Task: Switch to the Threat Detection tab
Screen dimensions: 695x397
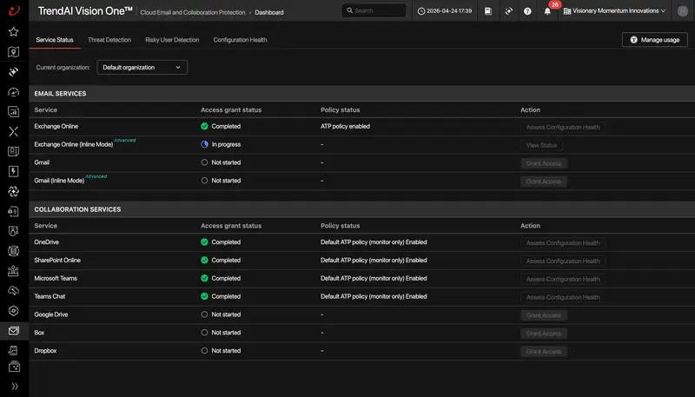Action: (x=109, y=40)
